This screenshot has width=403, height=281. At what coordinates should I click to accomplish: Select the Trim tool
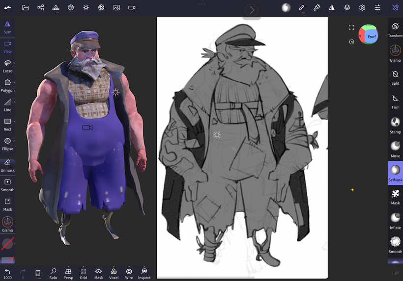[x=395, y=102]
